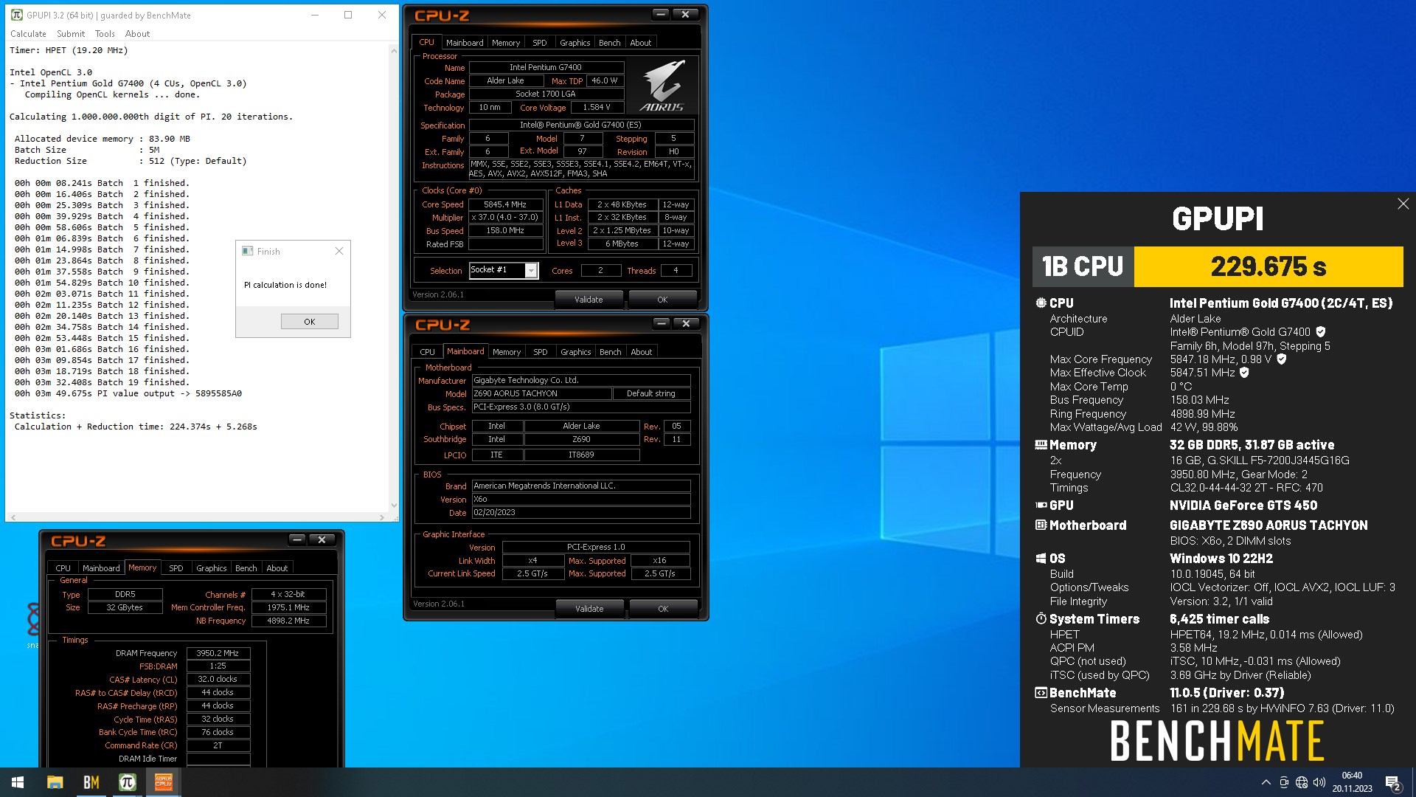
Task: Open Bench tab in top CPU-Z window
Action: (610, 43)
